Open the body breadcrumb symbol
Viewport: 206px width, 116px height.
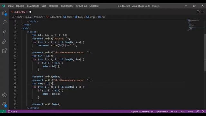coord(79,17)
